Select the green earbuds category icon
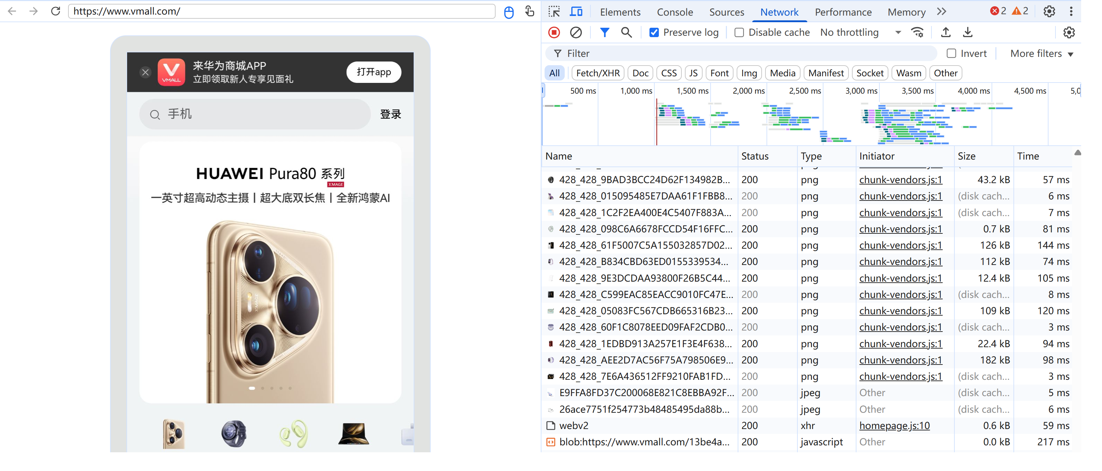Image resolution: width=1102 pixels, height=471 pixels. coord(293,434)
